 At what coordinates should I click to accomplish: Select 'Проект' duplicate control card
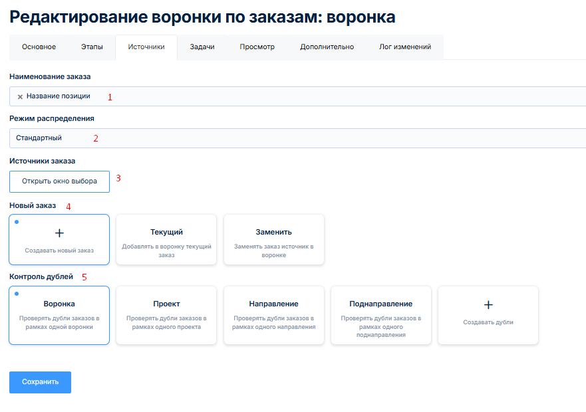click(x=166, y=315)
